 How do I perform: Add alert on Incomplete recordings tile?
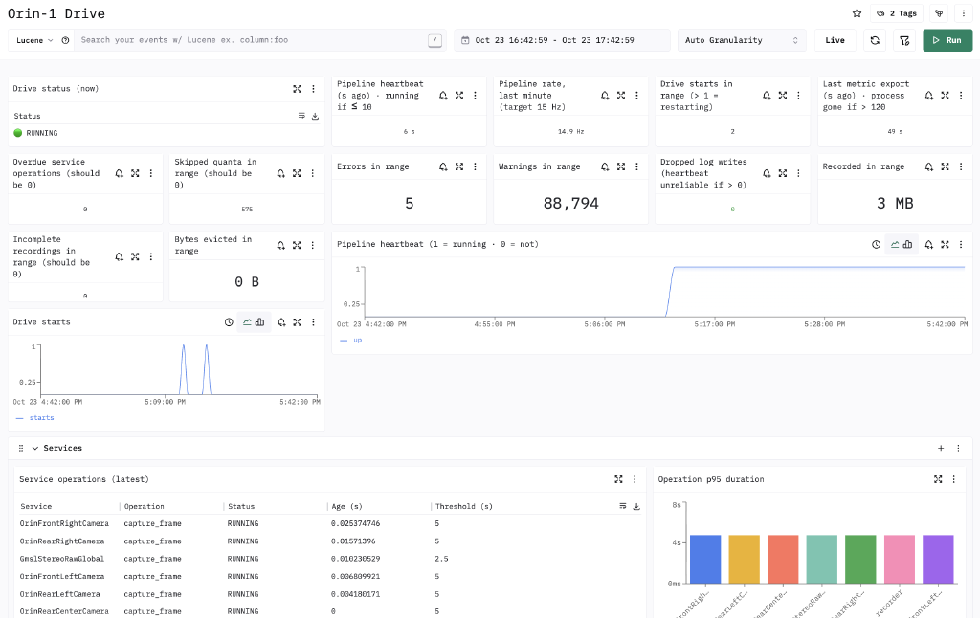tap(120, 256)
